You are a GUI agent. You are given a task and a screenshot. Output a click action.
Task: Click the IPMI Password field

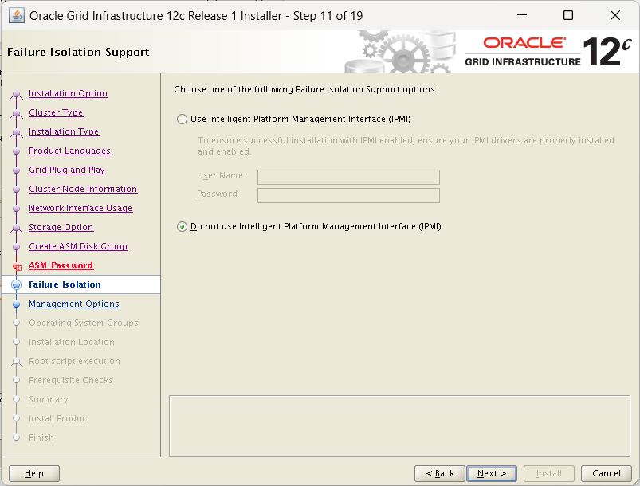[348, 195]
